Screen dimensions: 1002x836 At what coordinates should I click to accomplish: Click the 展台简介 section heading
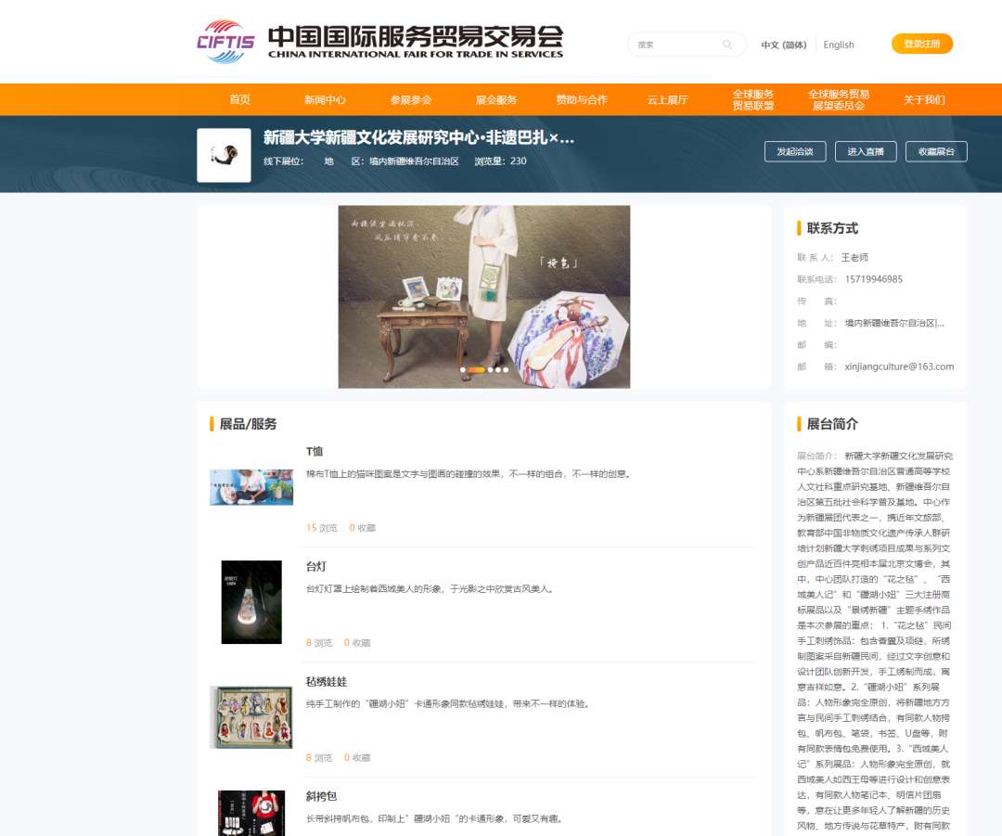pyautogui.click(x=832, y=424)
